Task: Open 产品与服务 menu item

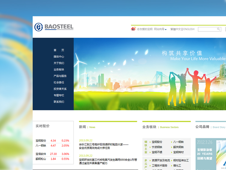Action: point(60,76)
